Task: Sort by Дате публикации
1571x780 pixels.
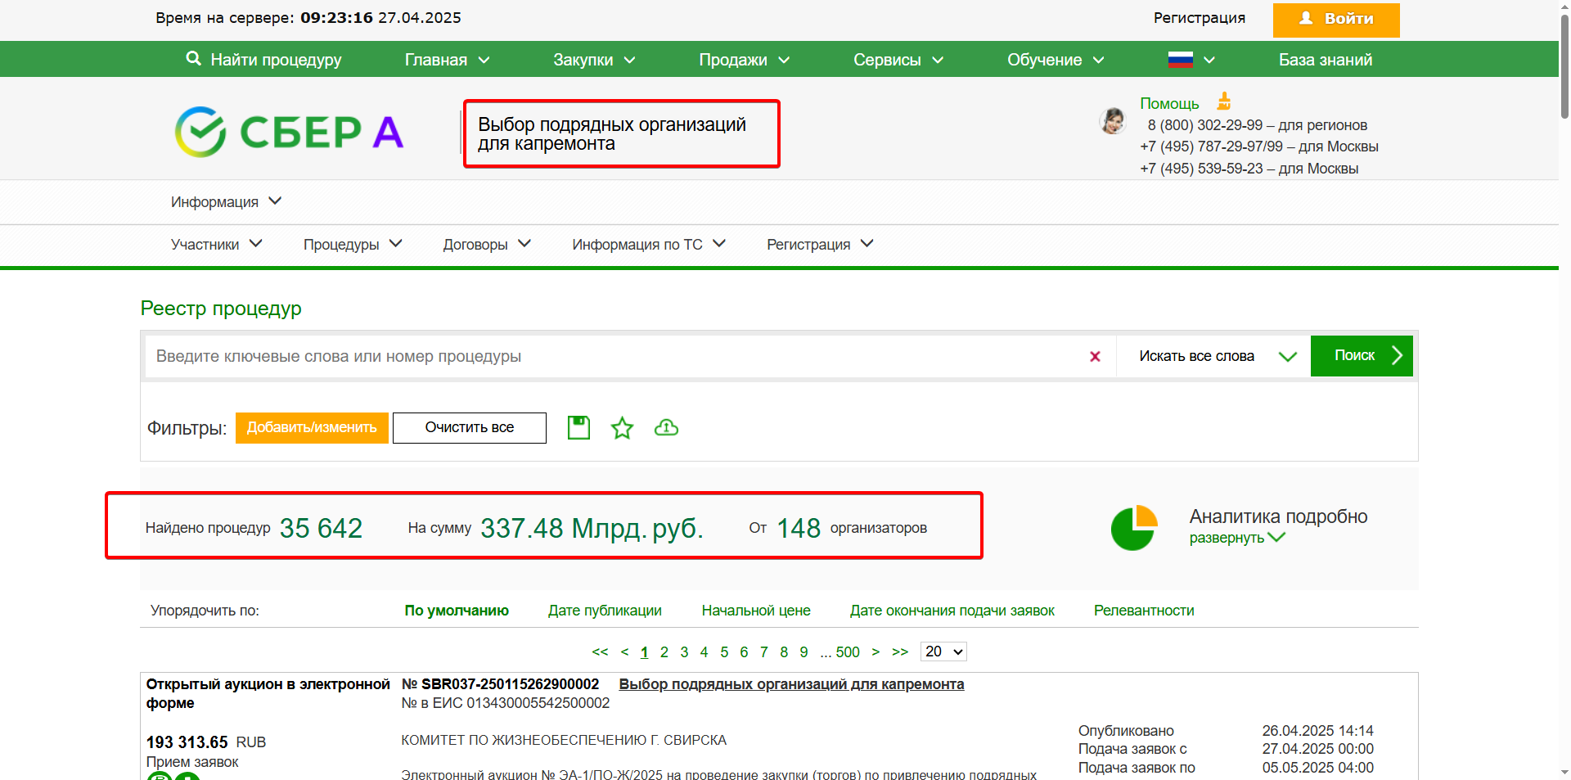Action: tap(605, 611)
